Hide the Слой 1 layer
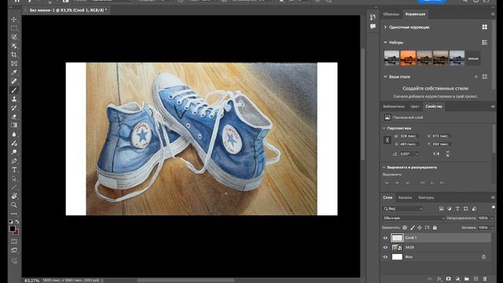 point(385,237)
